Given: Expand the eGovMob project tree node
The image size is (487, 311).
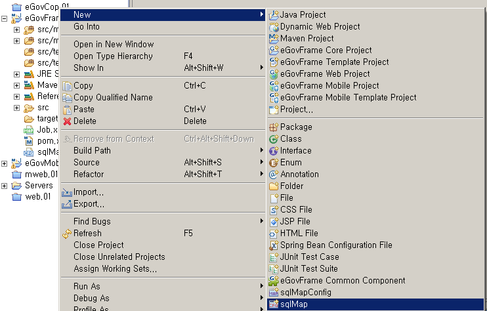Looking at the screenshot, I should coord(5,163).
